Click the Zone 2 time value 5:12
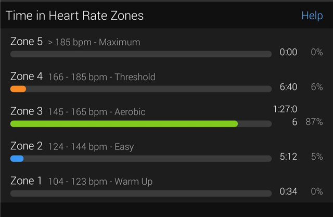This screenshot has height=217, width=333. (288, 157)
